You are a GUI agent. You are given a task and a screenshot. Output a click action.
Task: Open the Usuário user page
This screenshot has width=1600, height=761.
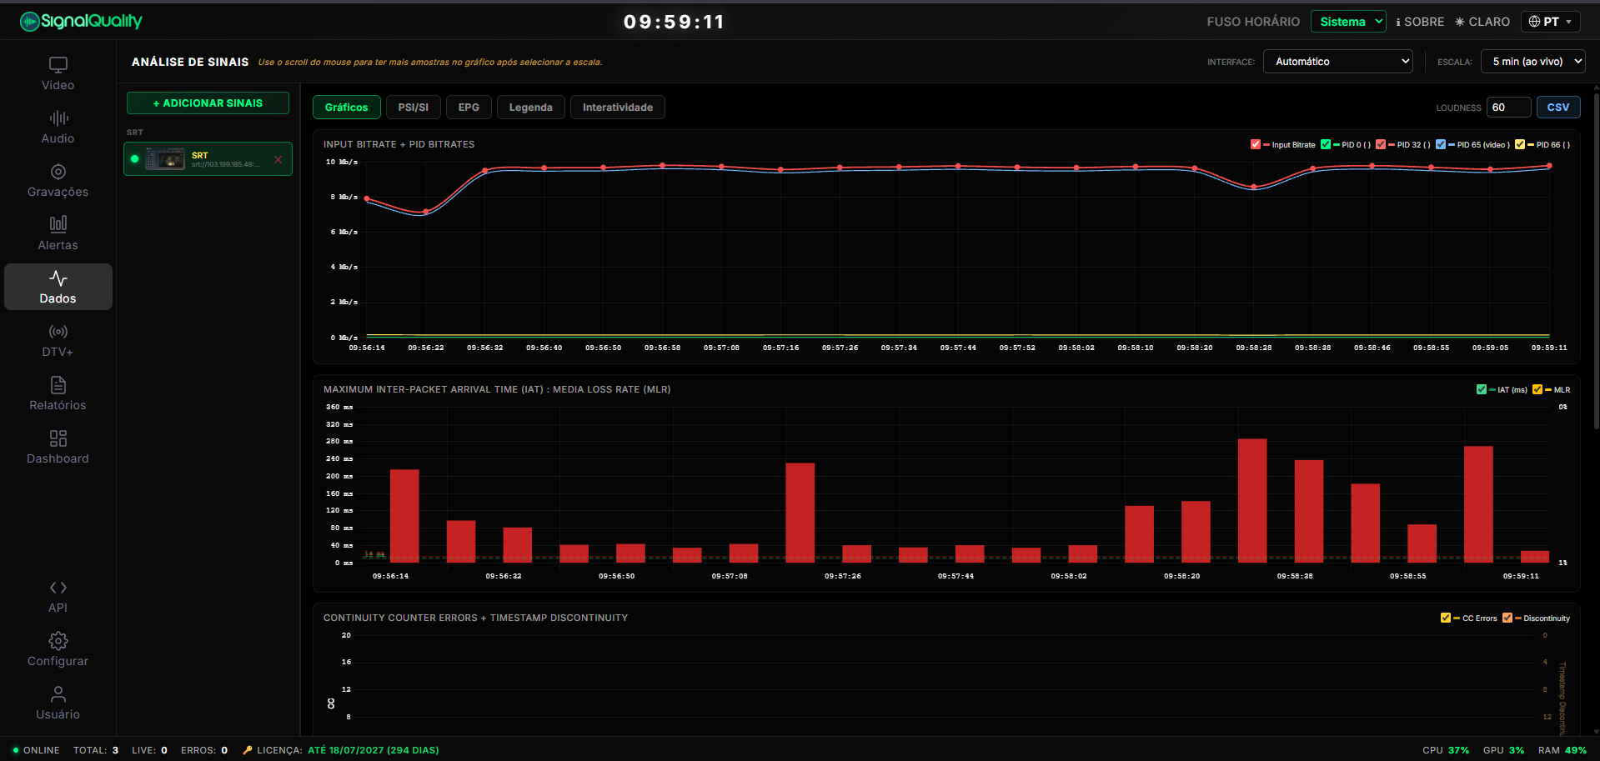click(58, 703)
